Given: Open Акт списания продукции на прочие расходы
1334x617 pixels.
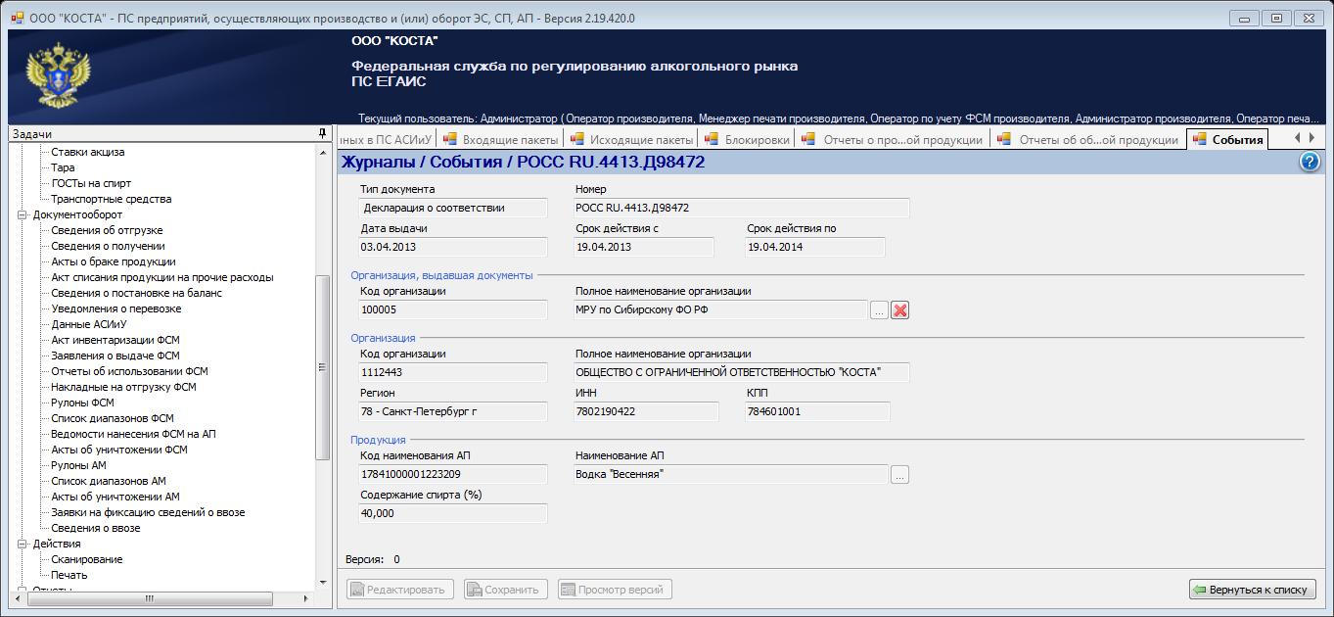Looking at the screenshot, I should (162, 277).
